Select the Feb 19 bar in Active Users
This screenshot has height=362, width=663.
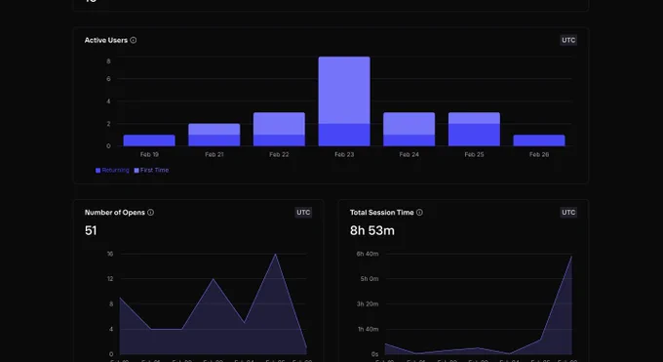[x=149, y=141]
